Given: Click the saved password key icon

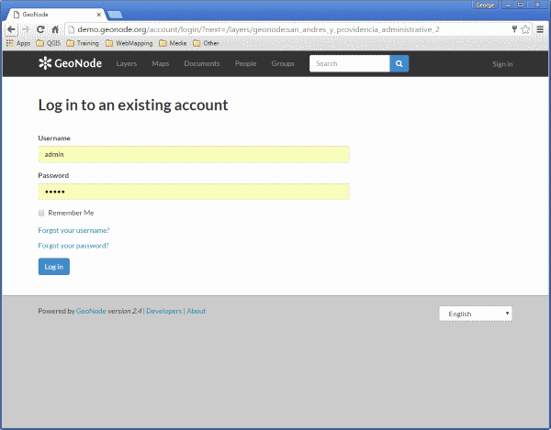Looking at the screenshot, I should point(514,29).
